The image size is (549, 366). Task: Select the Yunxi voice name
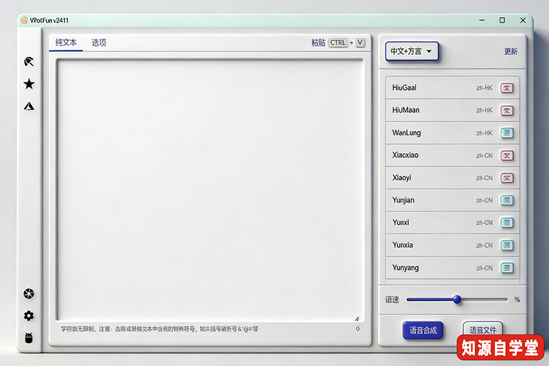401,222
